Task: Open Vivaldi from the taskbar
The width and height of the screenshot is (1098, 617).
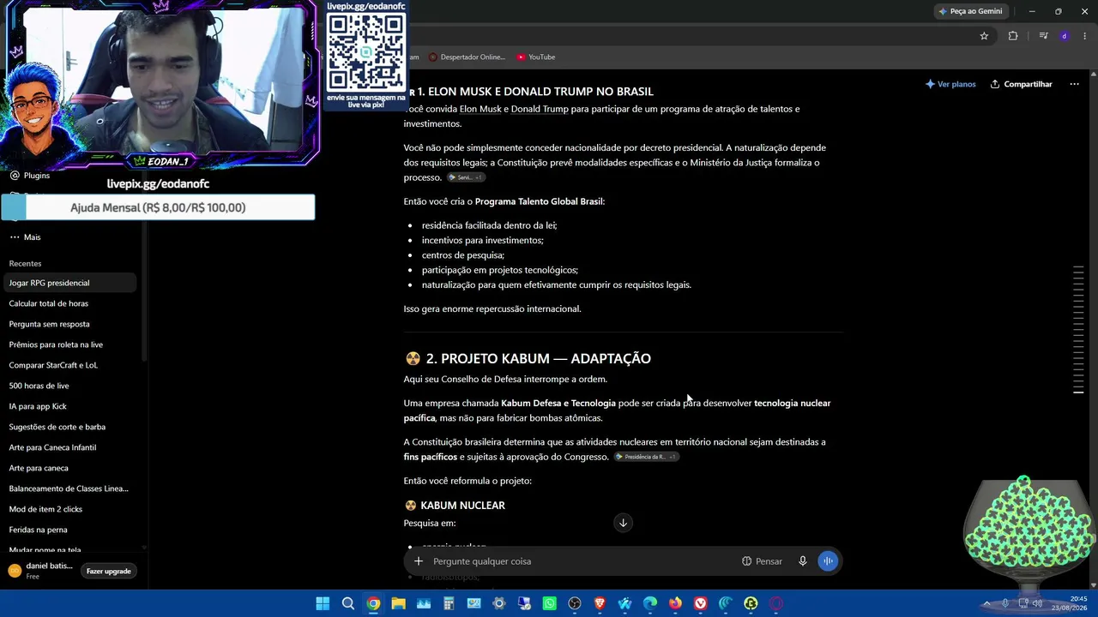Action: [x=701, y=604]
